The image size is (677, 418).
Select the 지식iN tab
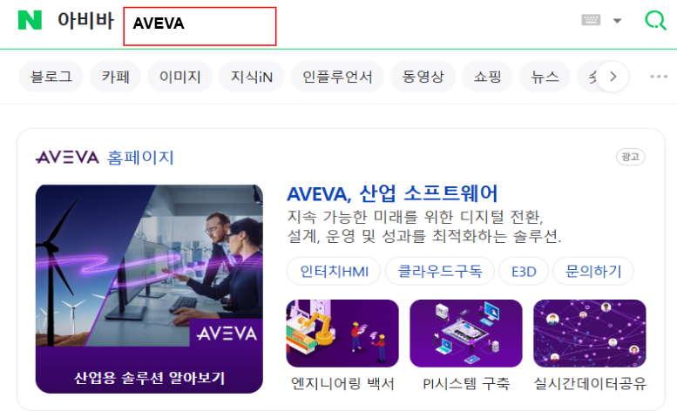pos(252,77)
